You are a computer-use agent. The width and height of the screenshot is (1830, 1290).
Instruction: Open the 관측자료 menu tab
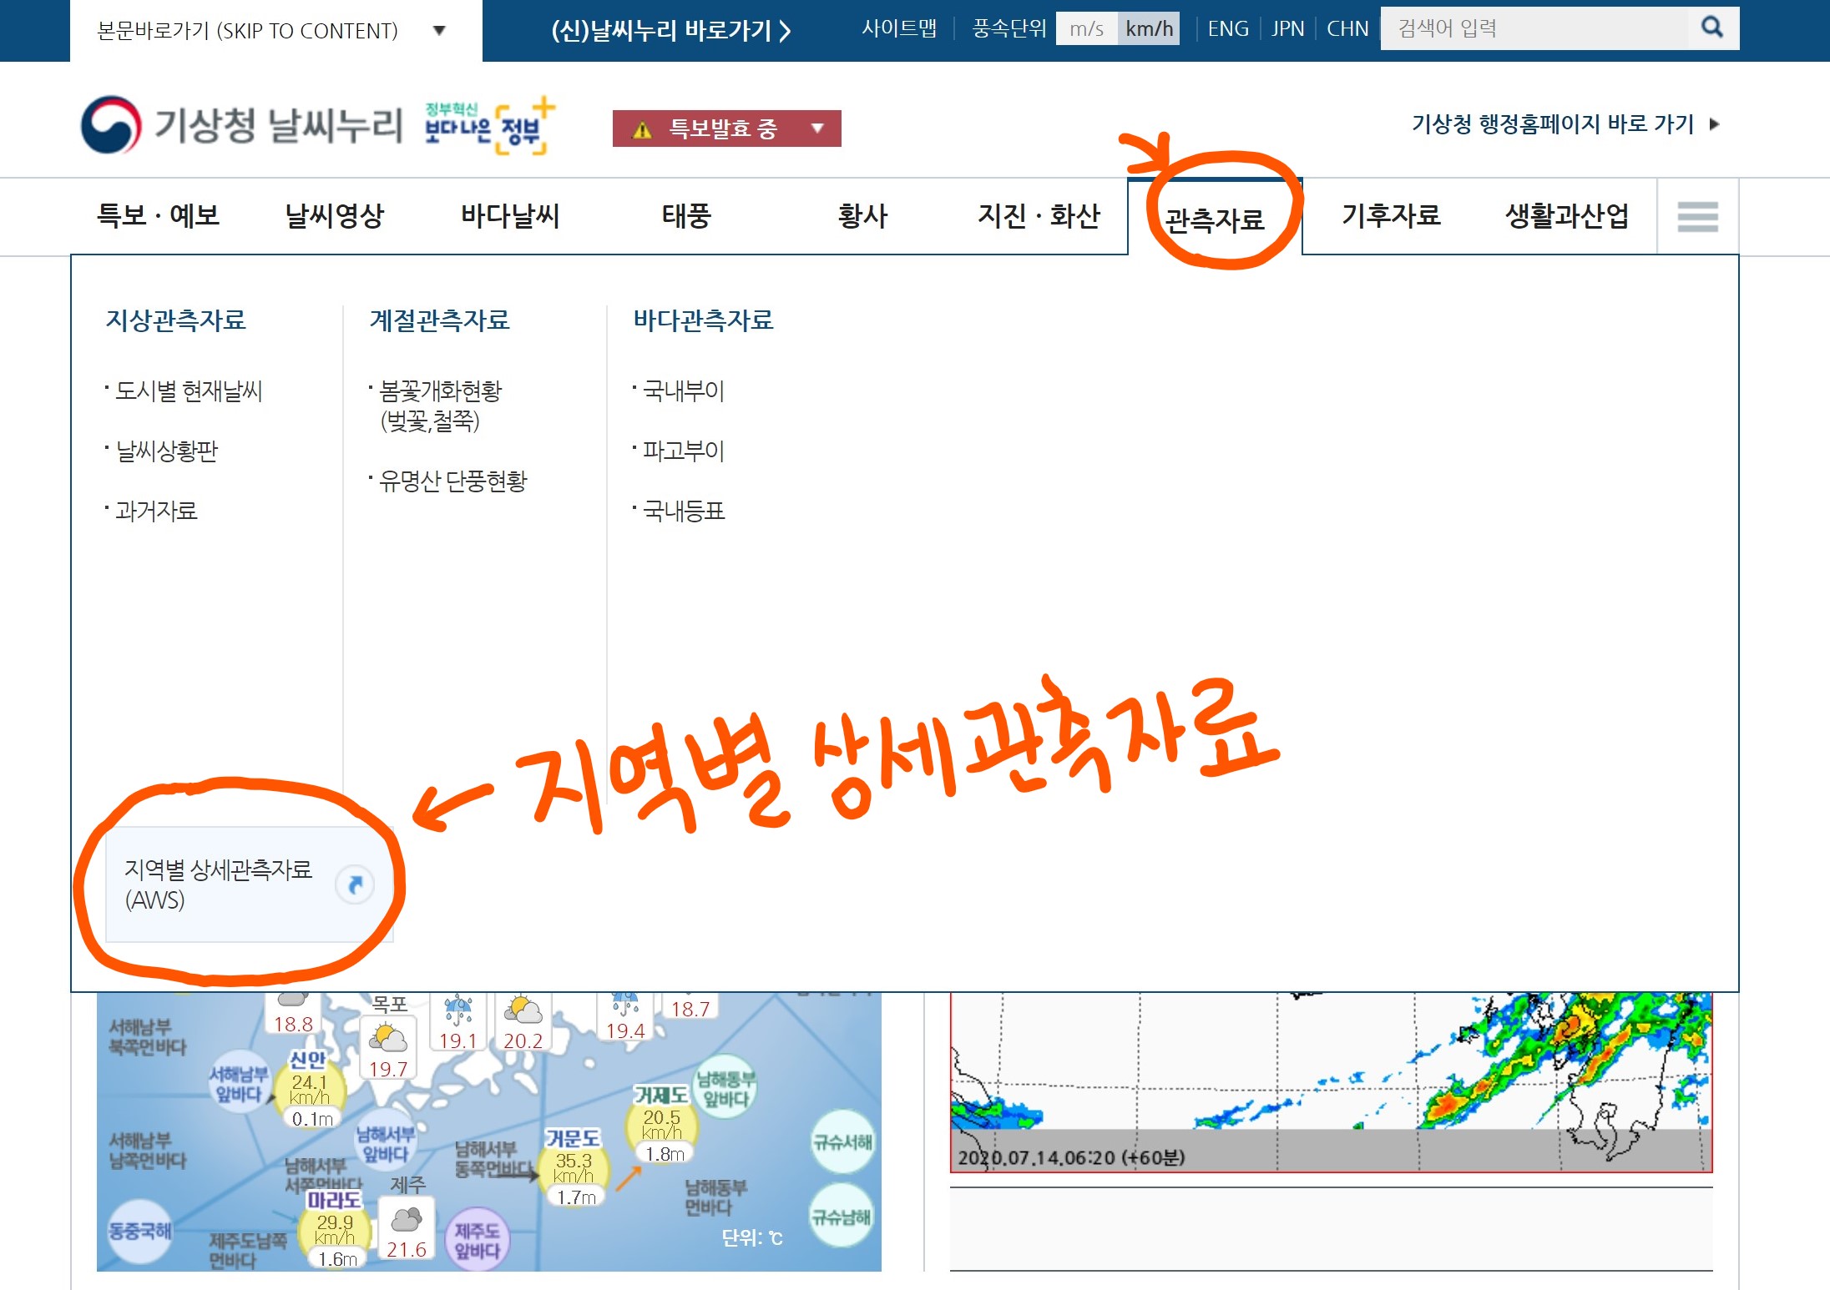(x=1214, y=219)
